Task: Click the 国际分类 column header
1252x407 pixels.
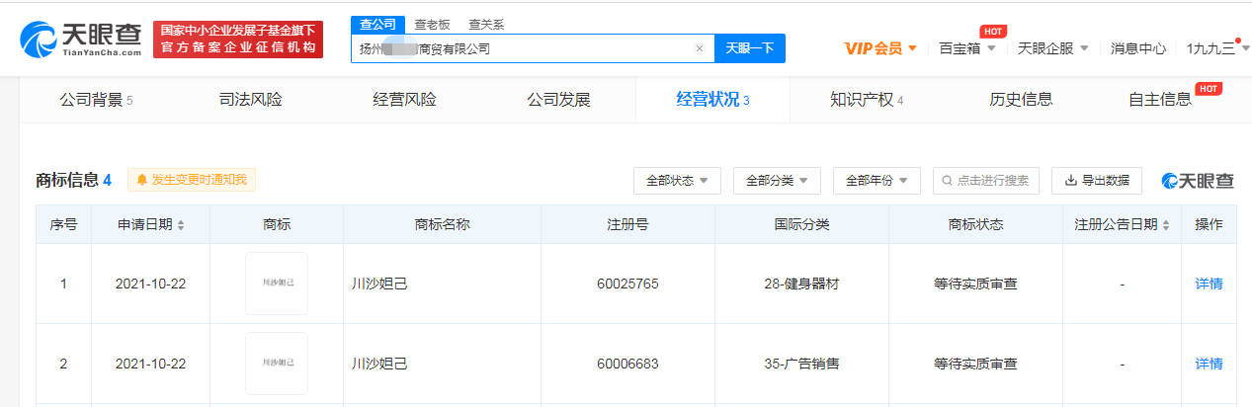Action: [x=801, y=225]
